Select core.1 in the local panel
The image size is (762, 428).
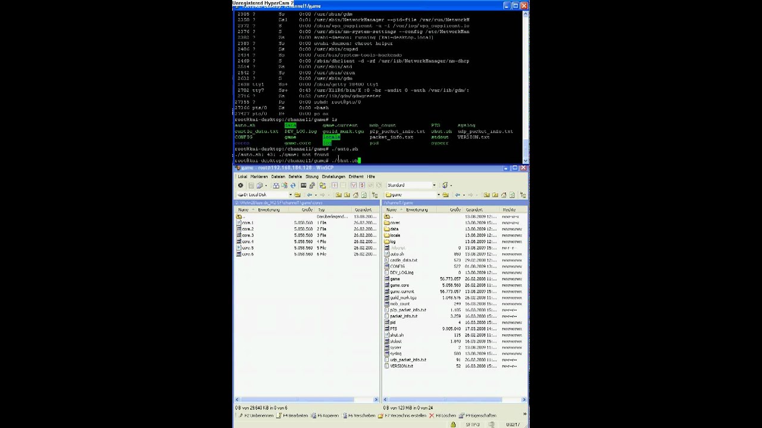245,223
